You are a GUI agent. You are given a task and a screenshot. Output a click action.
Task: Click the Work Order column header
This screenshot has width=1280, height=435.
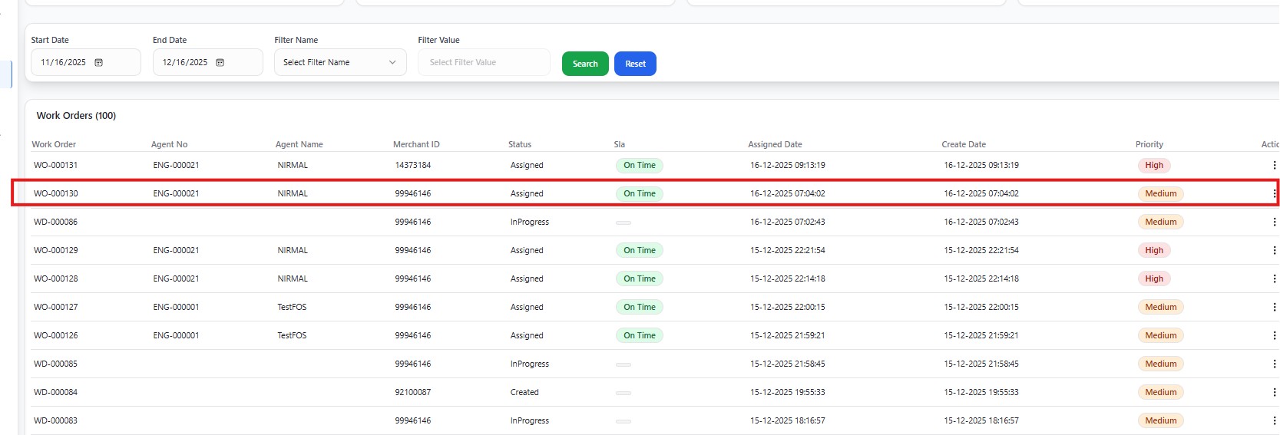click(54, 144)
